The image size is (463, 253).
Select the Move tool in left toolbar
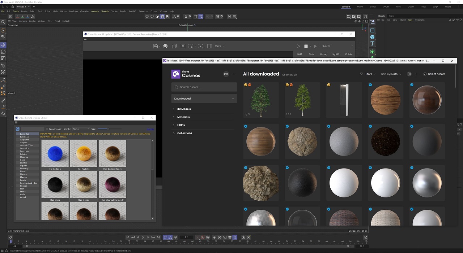point(3,45)
